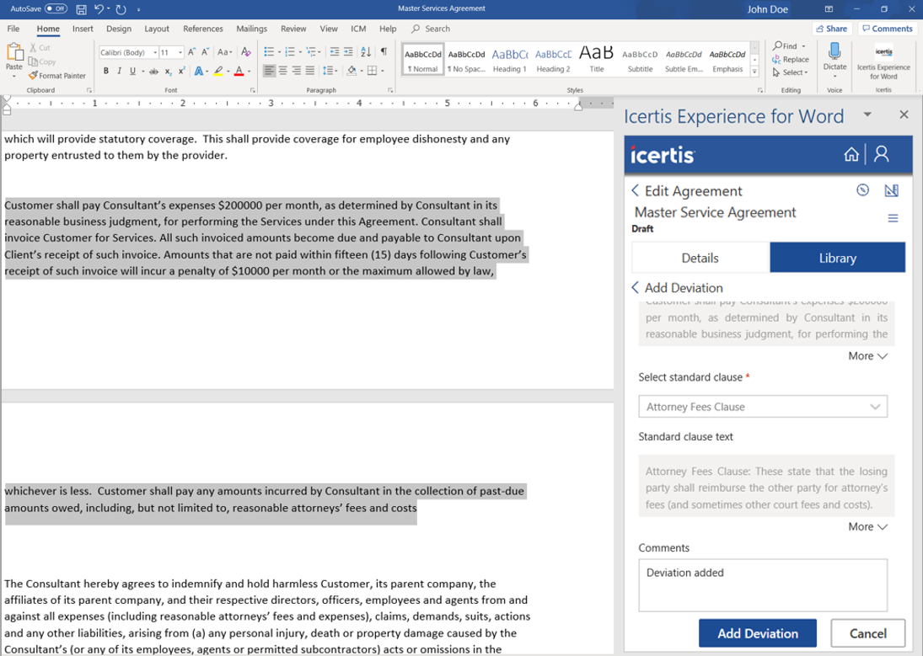923x656 pixels.
Task: Switch to the Details tab
Action: click(700, 258)
